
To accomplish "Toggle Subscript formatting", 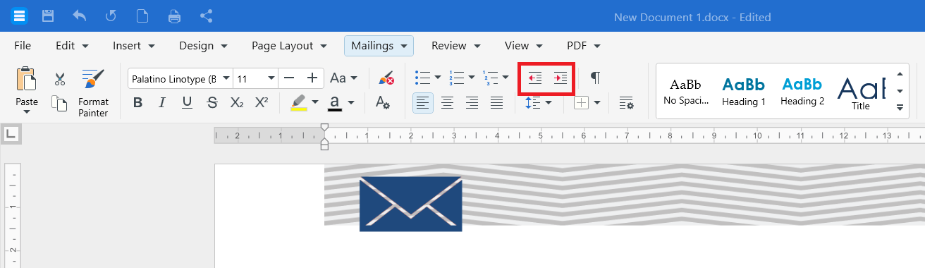I will pos(237,103).
